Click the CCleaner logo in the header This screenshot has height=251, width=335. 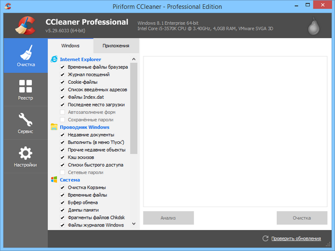(x=25, y=26)
